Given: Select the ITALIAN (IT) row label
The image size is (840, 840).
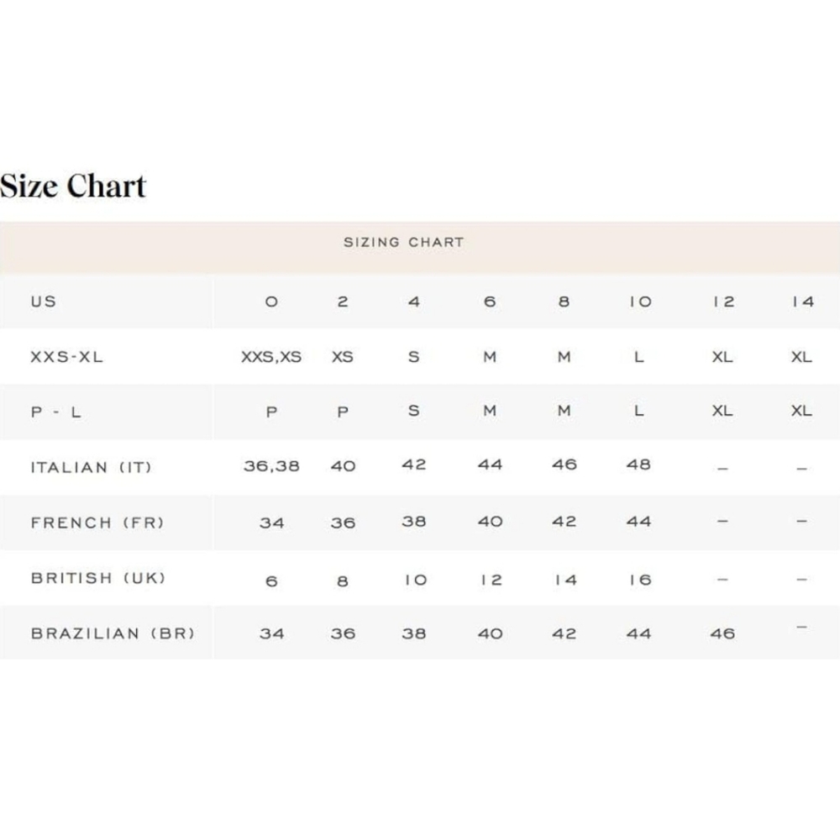Looking at the screenshot, I should [91, 468].
